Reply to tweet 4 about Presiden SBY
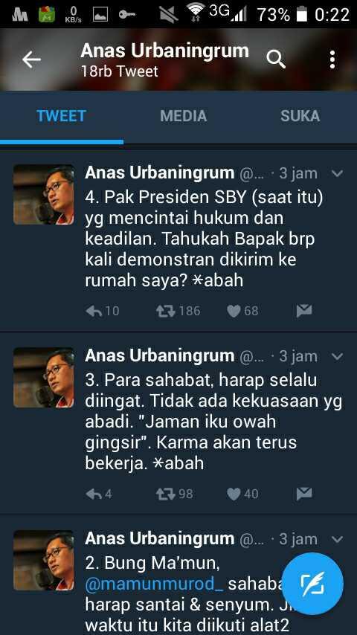The height and width of the screenshot is (635, 357). 94,311
